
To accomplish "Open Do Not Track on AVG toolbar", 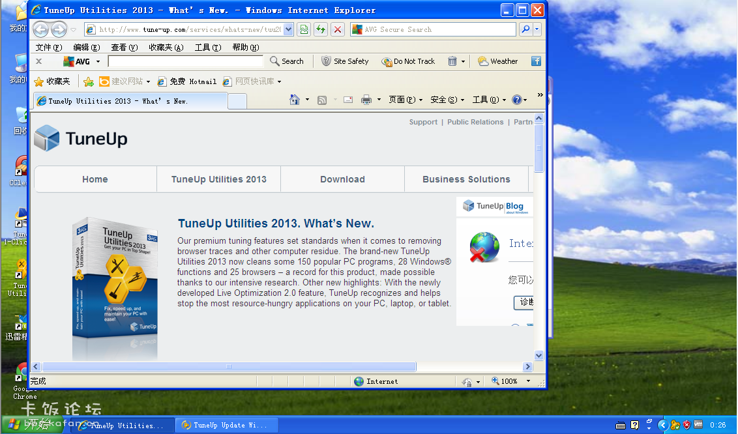I will (x=408, y=62).
